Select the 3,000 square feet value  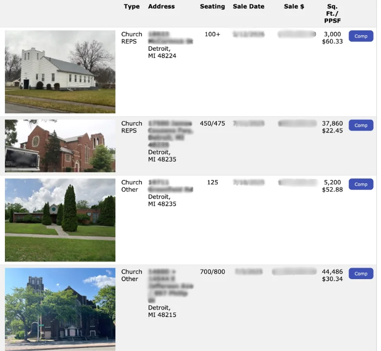(x=333, y=34)
